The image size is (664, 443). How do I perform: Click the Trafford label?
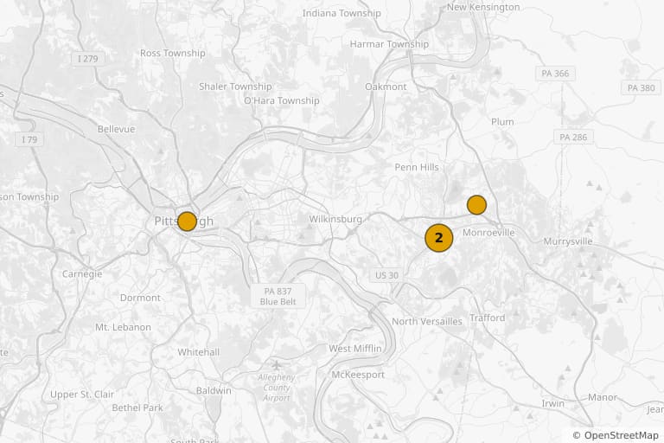[488, 318]
